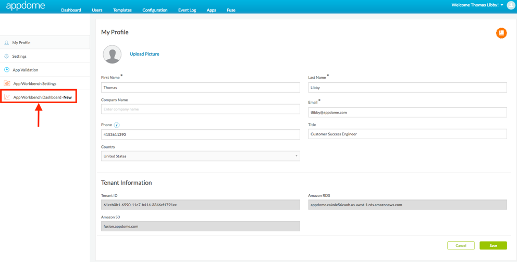
Task: Click the Title field
Action: pos(408,134)
